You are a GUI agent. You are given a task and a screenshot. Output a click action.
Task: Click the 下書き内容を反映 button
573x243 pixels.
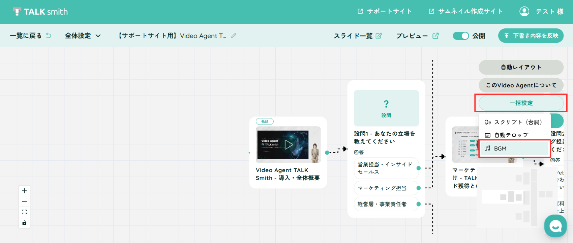coord(531,36)
